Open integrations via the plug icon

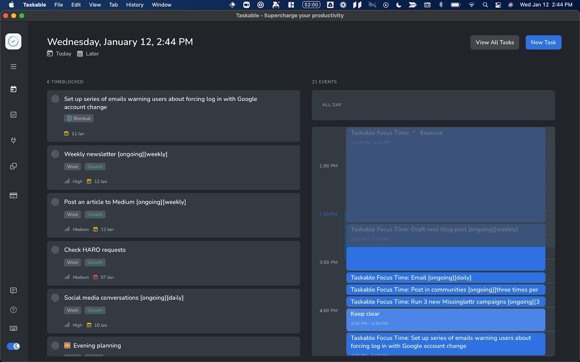(x=13, y=140)
